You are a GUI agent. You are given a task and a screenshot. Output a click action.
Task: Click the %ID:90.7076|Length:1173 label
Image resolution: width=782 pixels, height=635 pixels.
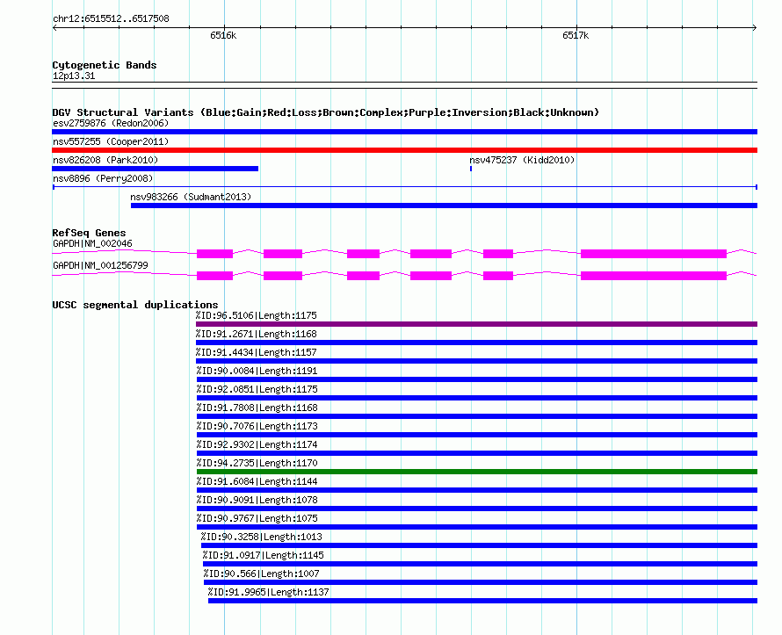[257, 426]
